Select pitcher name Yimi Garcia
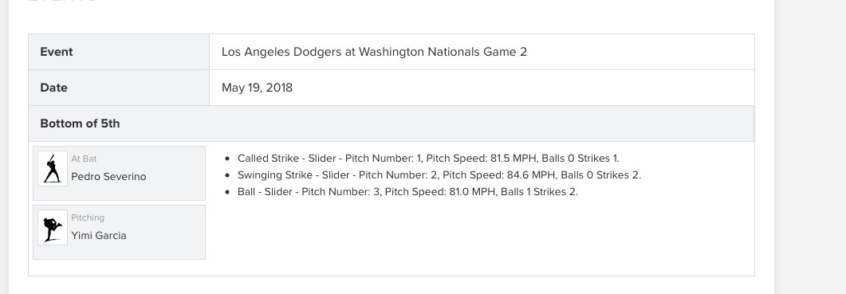Viewport: 846px width, 294px height. (99, 236)
